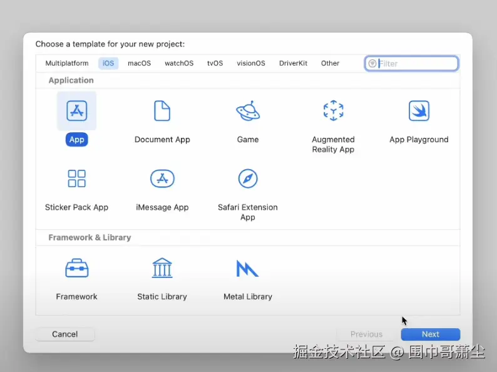This screenshot has width=497, height=372.
Task: Pick the Metal Library icon
Action: [x=247, y=268]
